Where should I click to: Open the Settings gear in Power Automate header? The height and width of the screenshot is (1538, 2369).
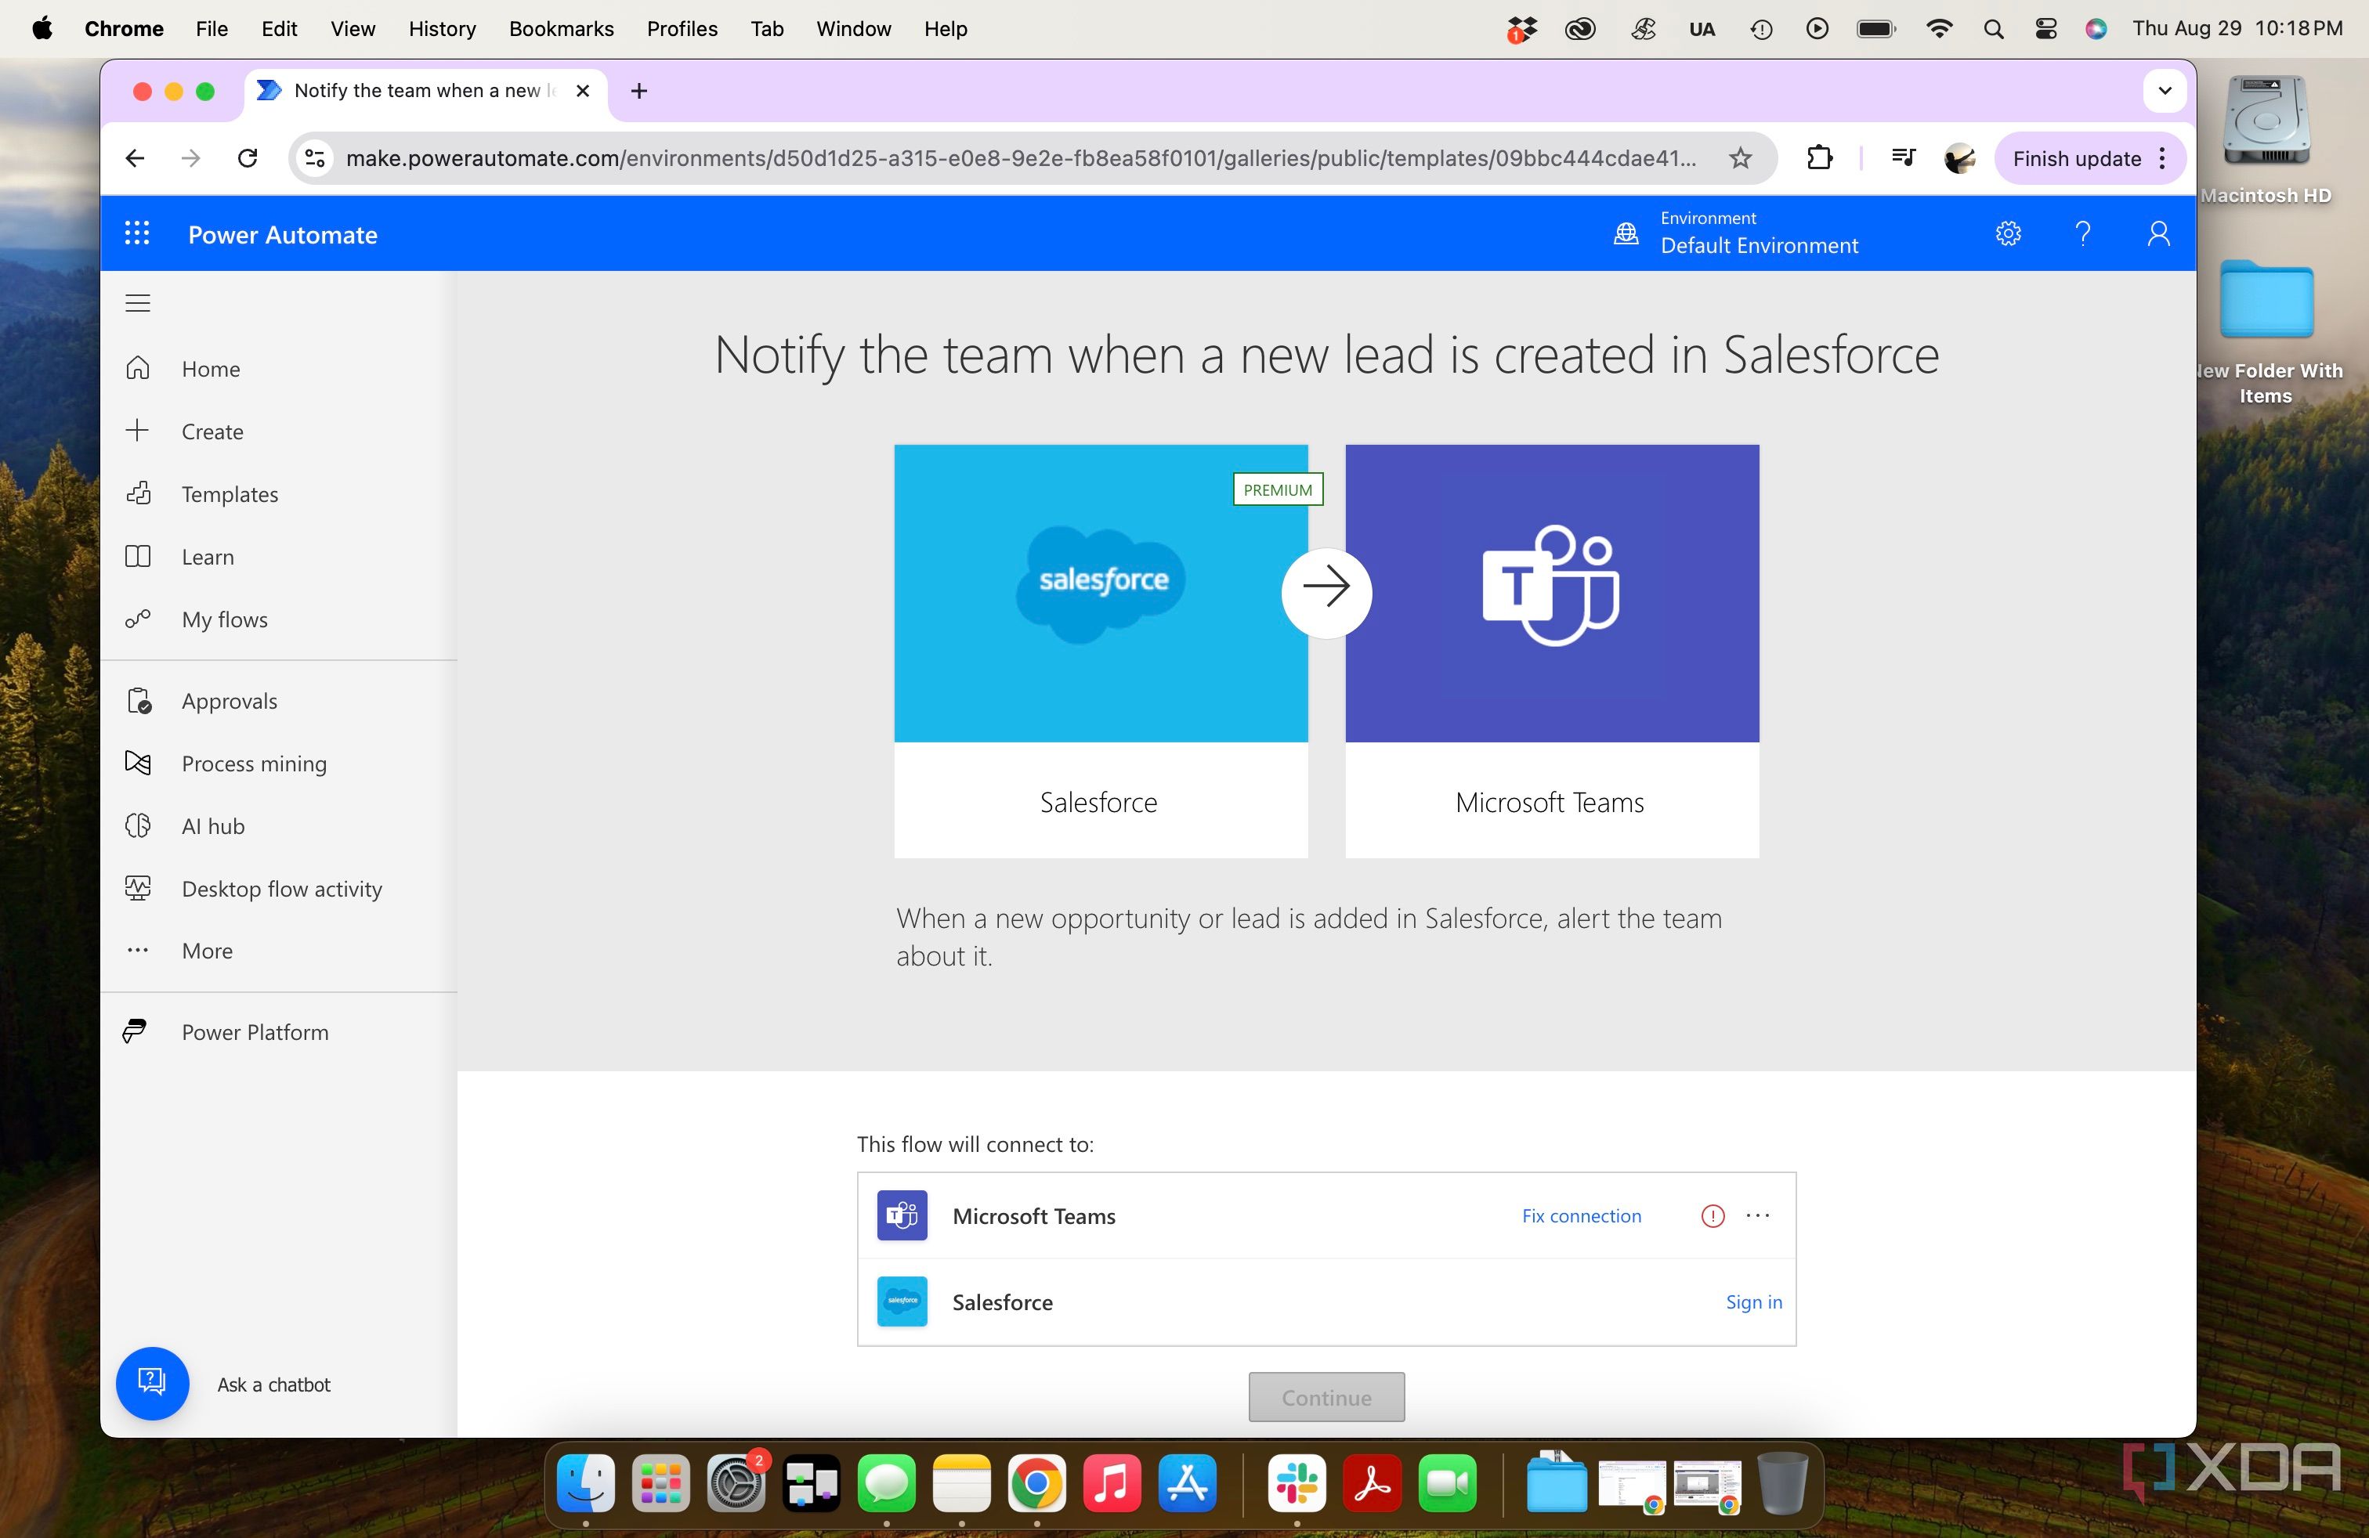coord(2009,234)
